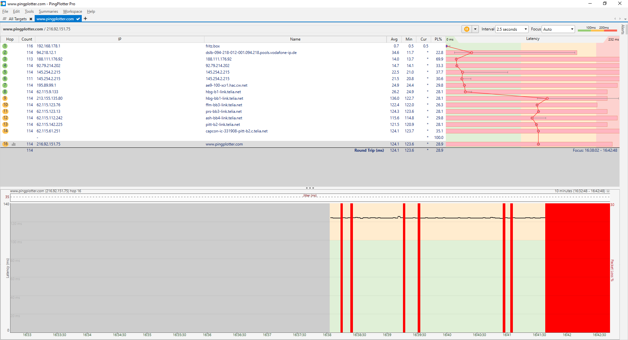The image size is (628, 340).
Task: Close the All Targets tab
Action: (31, 19)
